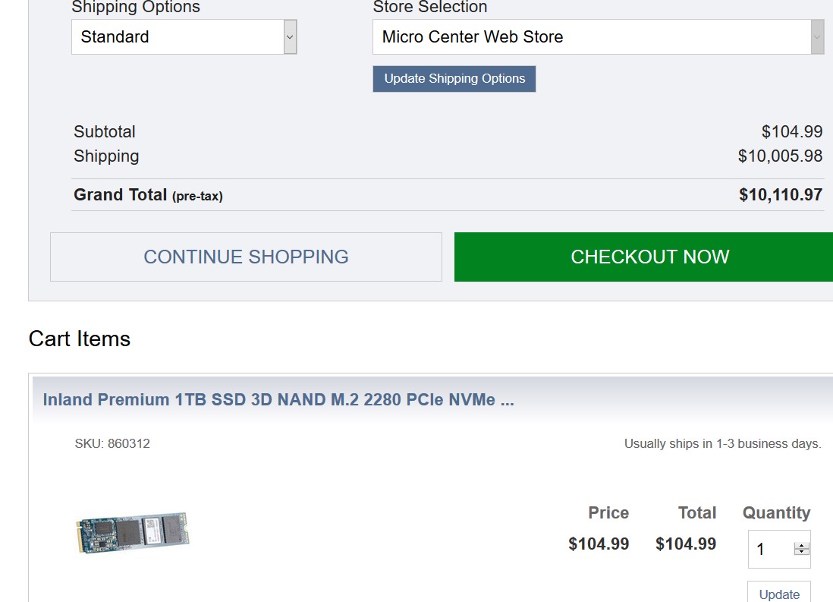The height and width of the screenshot is (602, 833).
Task: Decrease quantity with stepper down arrow
Action: pyautogui.click(x=802, y=553)
